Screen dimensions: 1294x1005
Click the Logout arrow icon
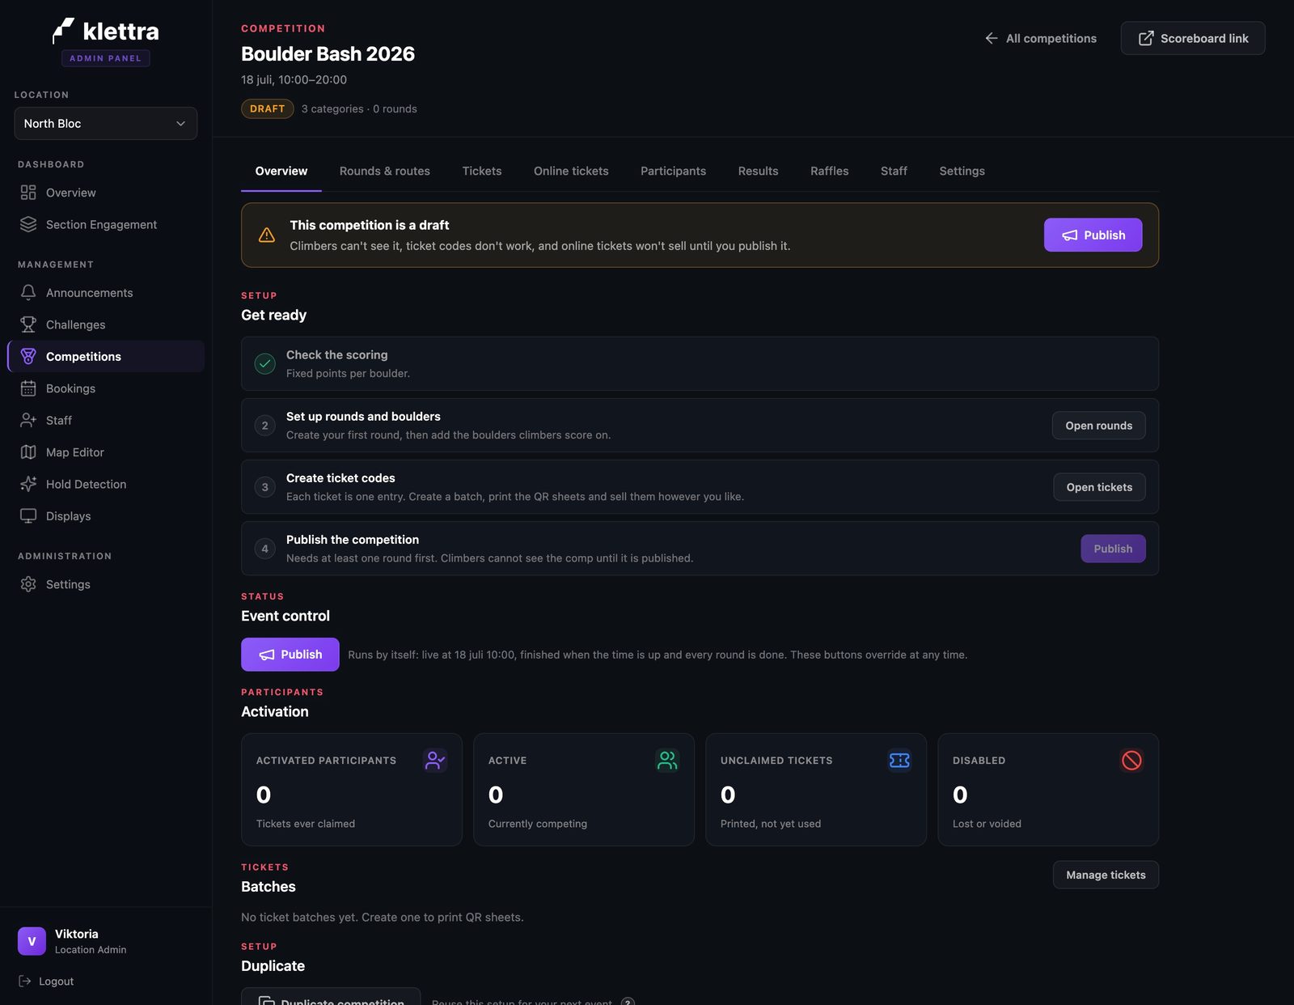pyautogui.click(x=25, y=981)
